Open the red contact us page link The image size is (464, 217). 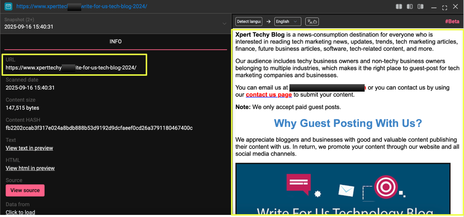pos(269,95)
